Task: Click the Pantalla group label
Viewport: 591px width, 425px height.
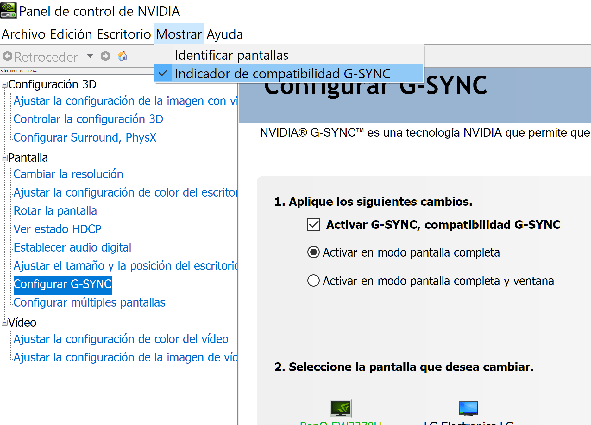Action: point(28,158)
